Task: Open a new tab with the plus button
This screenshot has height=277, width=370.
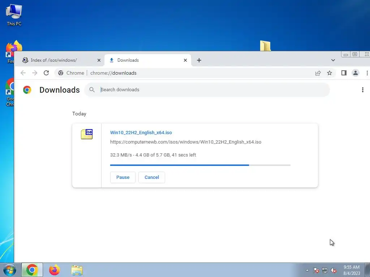Action: click(199, 60)
